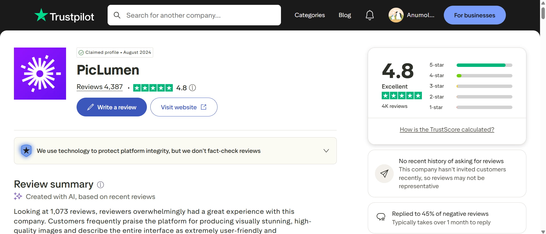546x234 pixels.
Task: Click the PicLumen company heading
Action: coord(108,70)
